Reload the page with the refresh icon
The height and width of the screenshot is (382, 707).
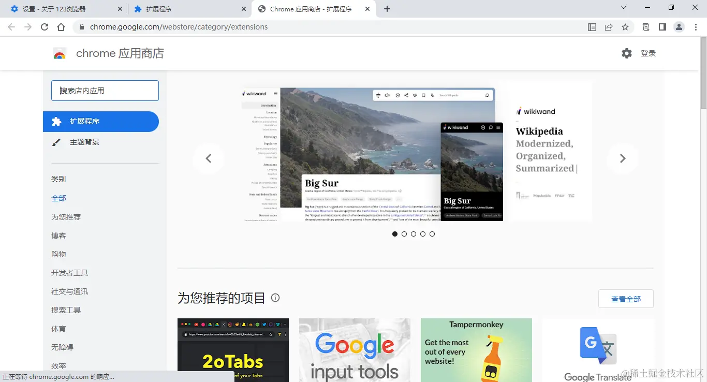(x=45, y=27)
